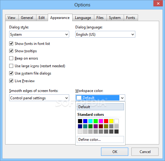The height and width of the screenshot is (161, 165).
Task: Click Define color... option
Action: [x=100, y=140]
